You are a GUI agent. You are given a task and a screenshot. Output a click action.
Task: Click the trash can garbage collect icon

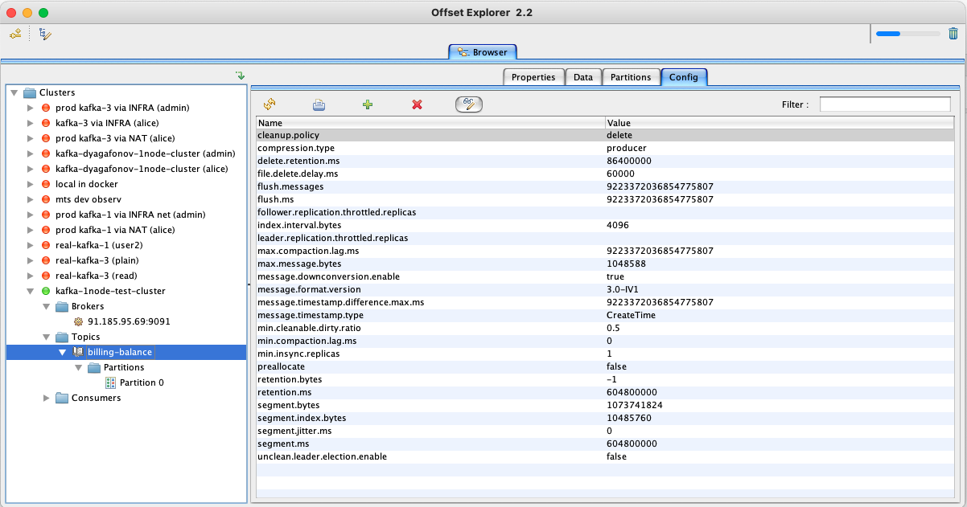pos(953,34)
